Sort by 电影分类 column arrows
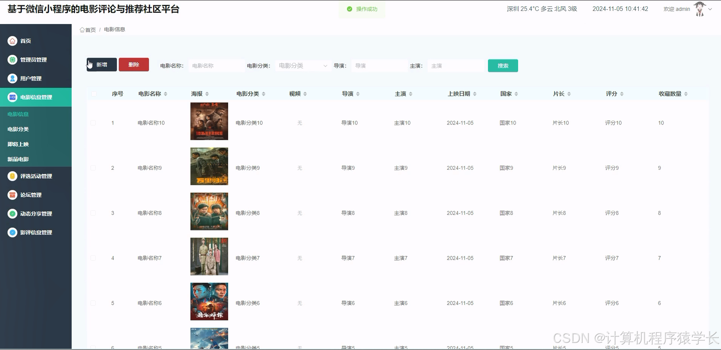 pyautogui.click(x=264, y=94)
